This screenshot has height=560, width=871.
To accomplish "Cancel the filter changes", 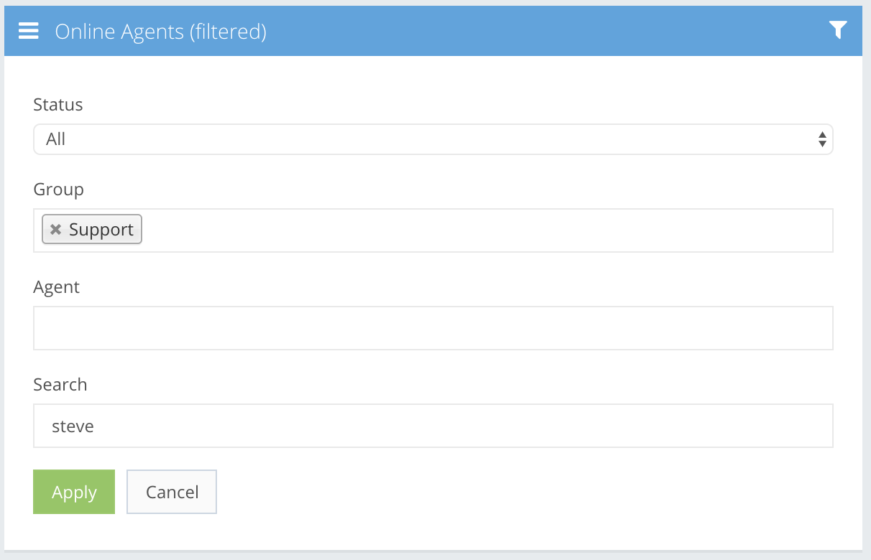I will pos(172,492).
